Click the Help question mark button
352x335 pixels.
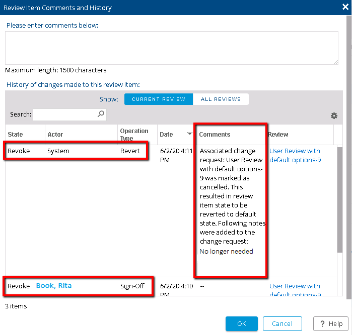click(330, 323)
